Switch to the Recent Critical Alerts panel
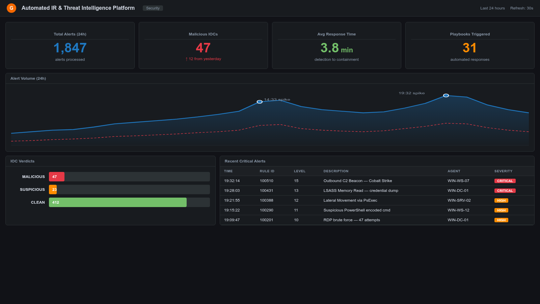540x304 pixels. (x=245, y=161)
